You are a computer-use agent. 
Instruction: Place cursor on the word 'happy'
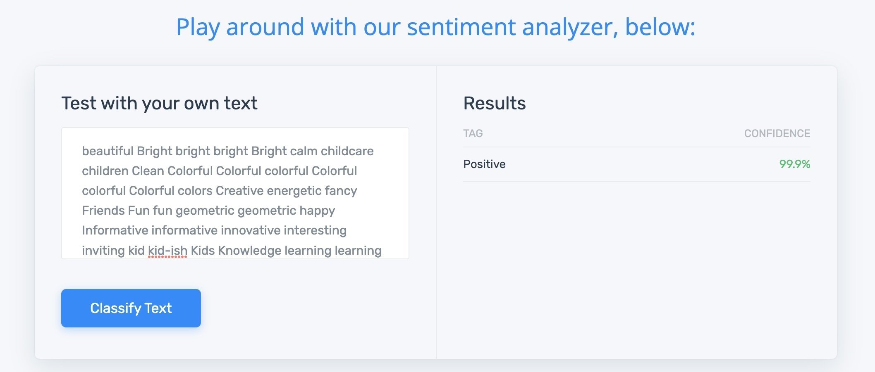(x=317, y=211)
